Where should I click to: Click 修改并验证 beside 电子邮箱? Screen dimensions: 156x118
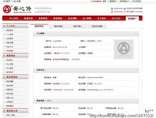tap(108, 90)
